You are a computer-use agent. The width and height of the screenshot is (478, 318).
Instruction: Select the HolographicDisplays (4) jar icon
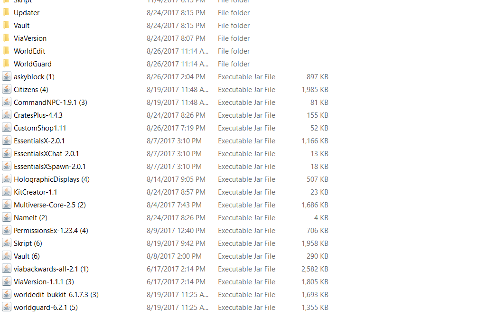pyautogui.click(x=7, y=178)
